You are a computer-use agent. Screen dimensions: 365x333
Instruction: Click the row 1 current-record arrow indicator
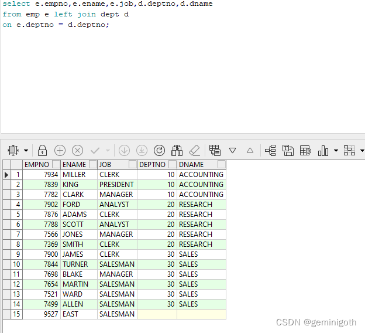coord(7,175)
